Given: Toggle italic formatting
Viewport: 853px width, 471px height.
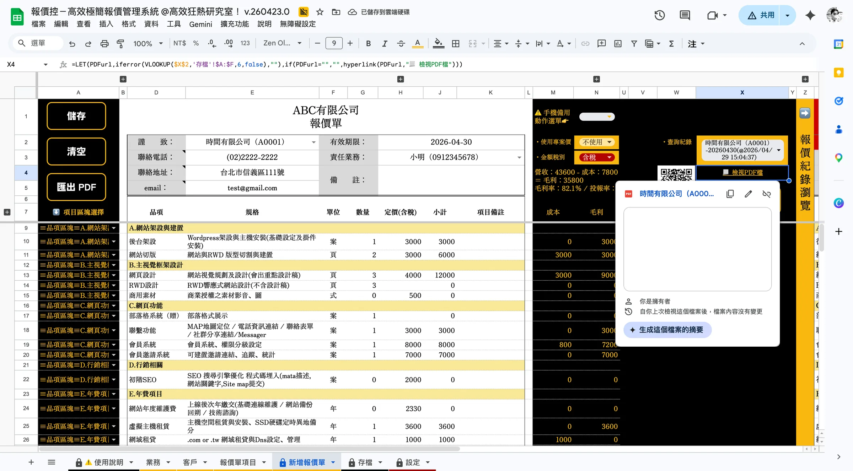Looking at the screenshot, I should [385, 43].
